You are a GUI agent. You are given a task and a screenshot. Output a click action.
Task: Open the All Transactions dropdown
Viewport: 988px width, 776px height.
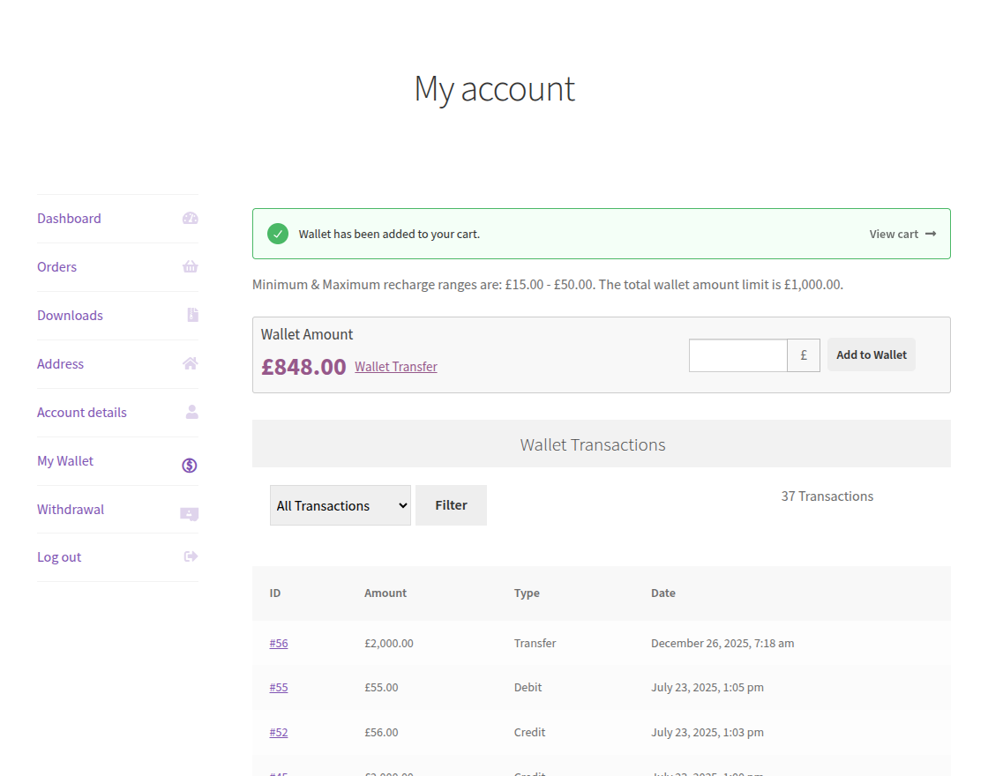point(341,505)
